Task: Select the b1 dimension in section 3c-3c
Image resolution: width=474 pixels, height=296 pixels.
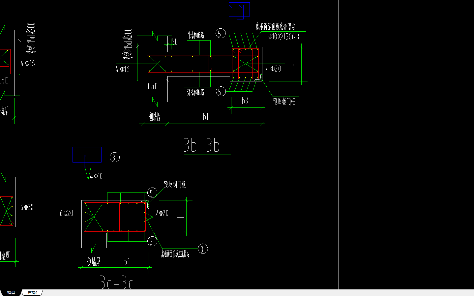Action: coord(127,261)
